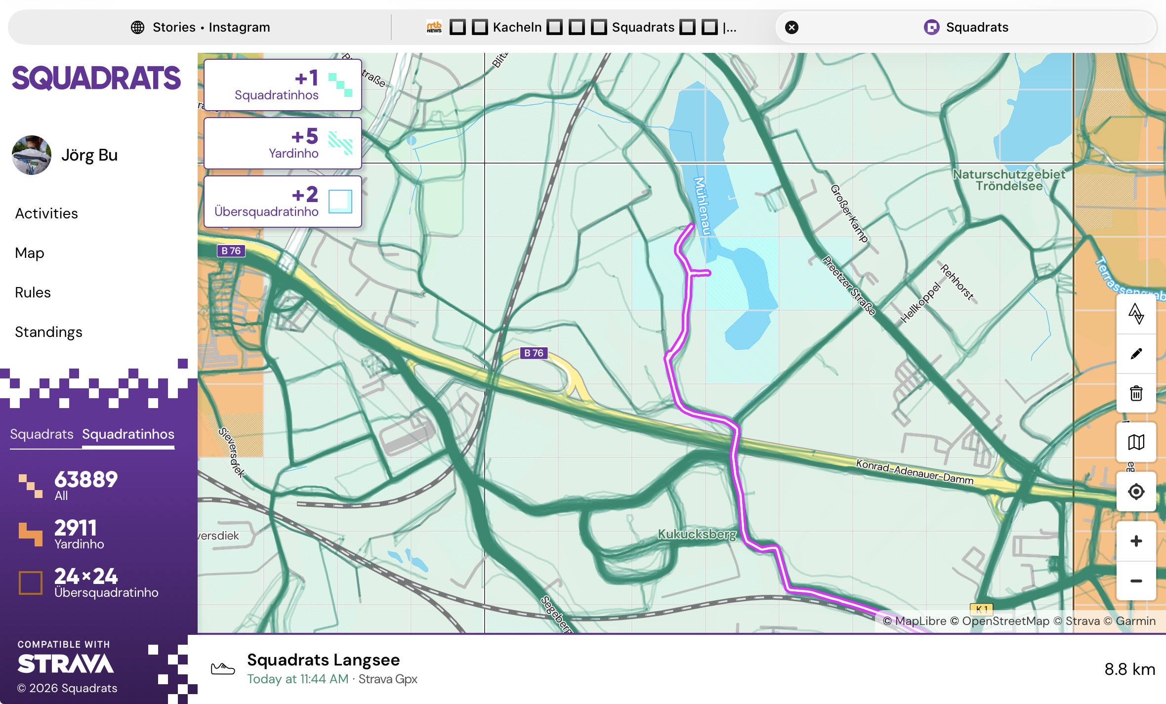
Task: Zoom in with the plus button
Action: coord(1136,541)
